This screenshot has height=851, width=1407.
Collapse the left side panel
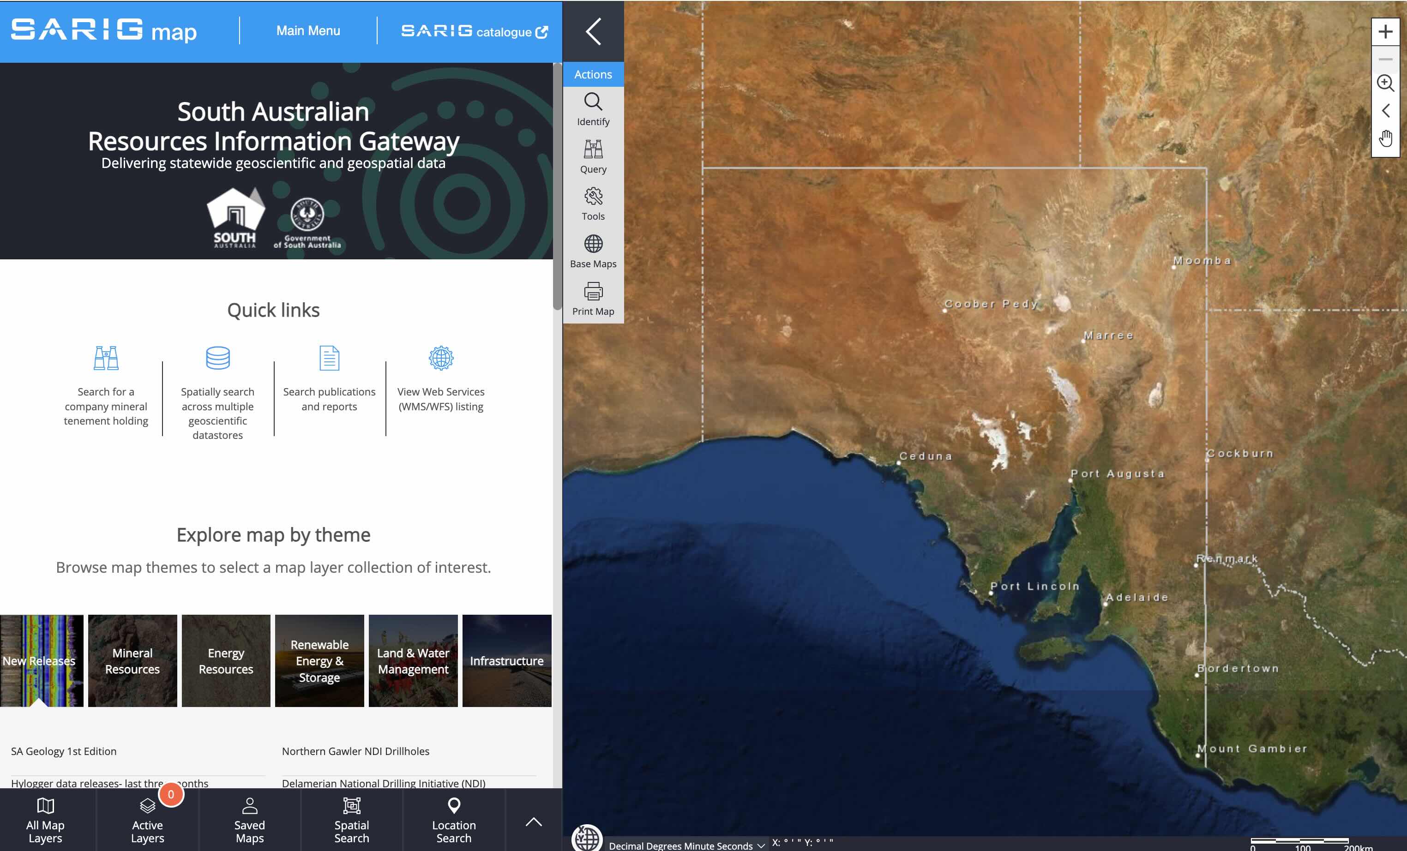(593, 31)
